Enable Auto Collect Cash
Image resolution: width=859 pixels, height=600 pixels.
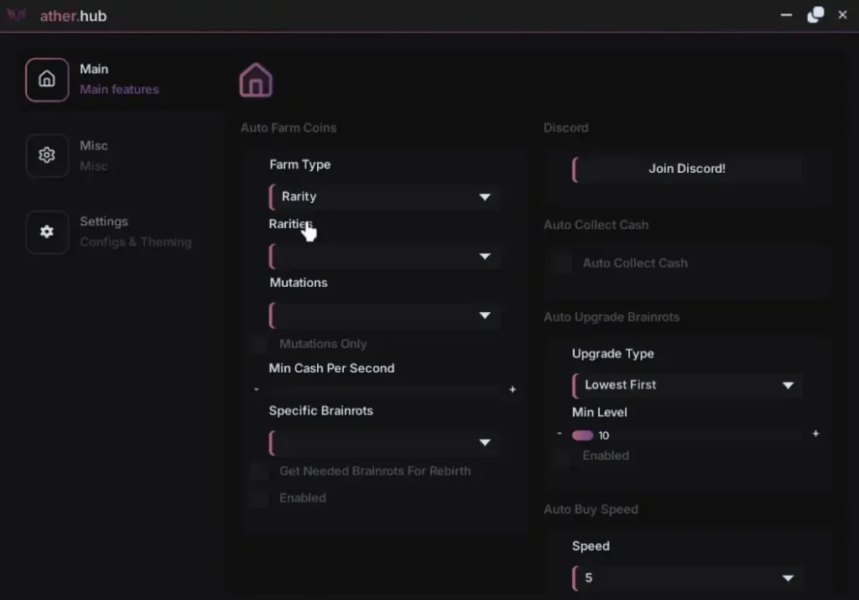561,263
